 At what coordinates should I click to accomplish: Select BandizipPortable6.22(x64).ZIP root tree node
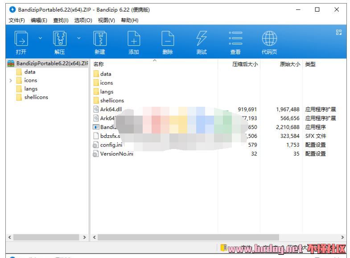tap(48, 64)
